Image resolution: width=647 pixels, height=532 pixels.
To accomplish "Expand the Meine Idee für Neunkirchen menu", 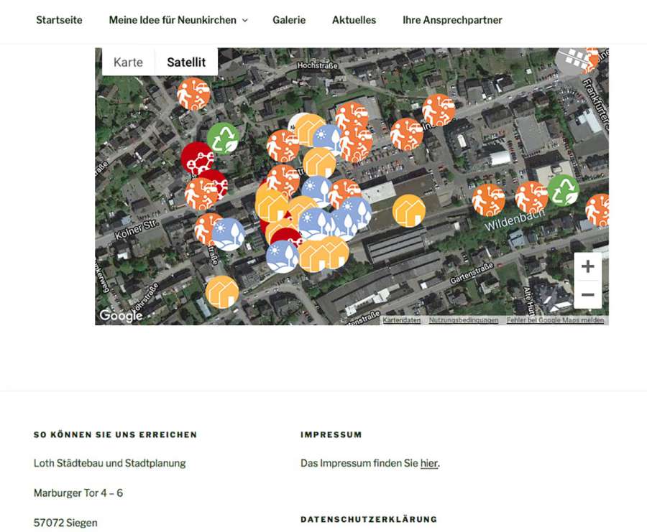I will coord(178,20).
